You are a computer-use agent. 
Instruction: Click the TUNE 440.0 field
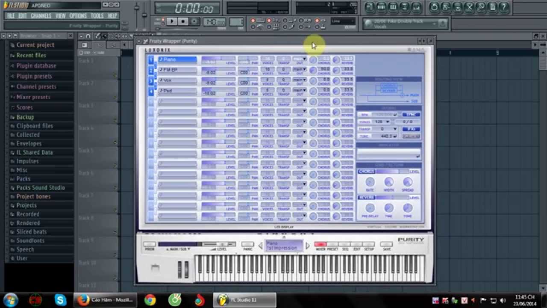(384, 136)
